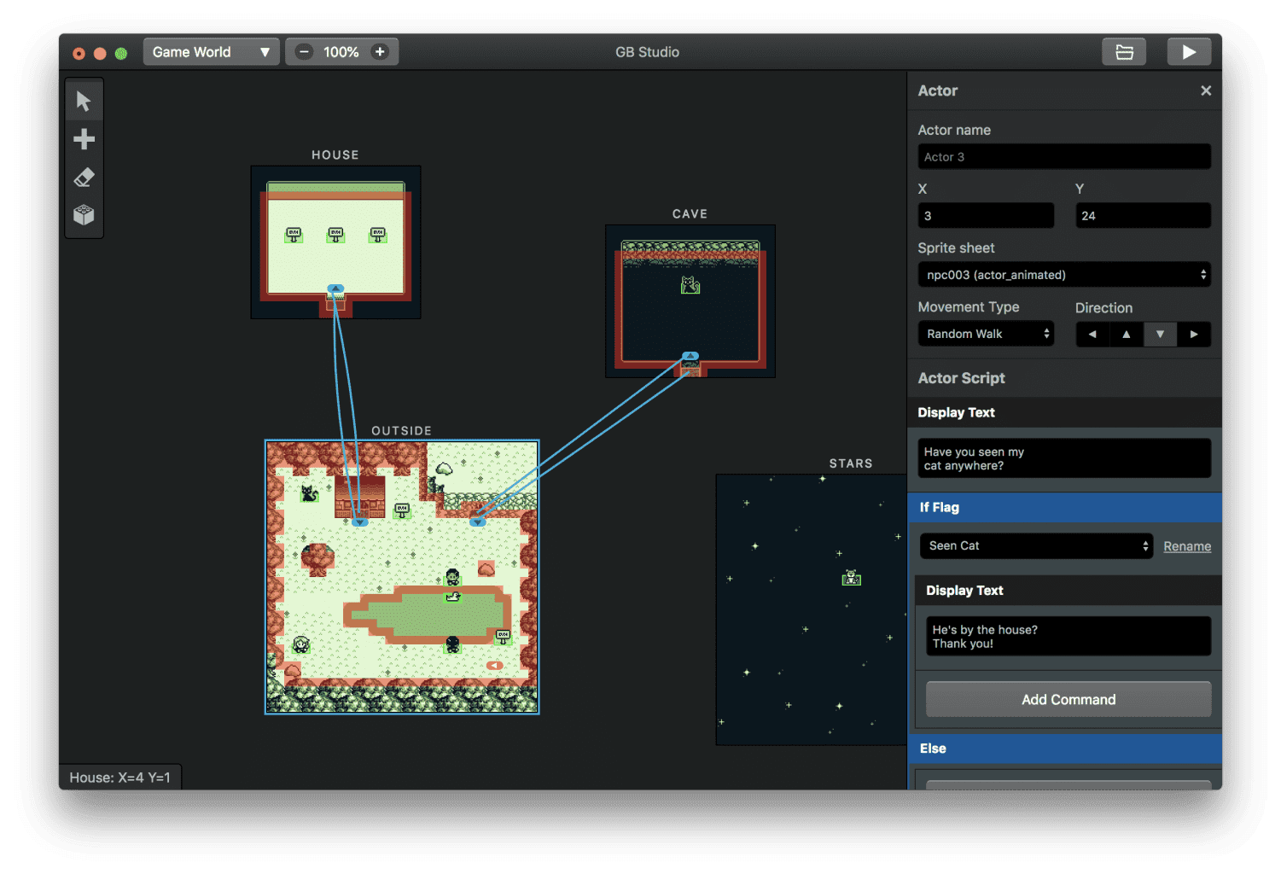Select the If Flag event header

tap(1065, 507)
